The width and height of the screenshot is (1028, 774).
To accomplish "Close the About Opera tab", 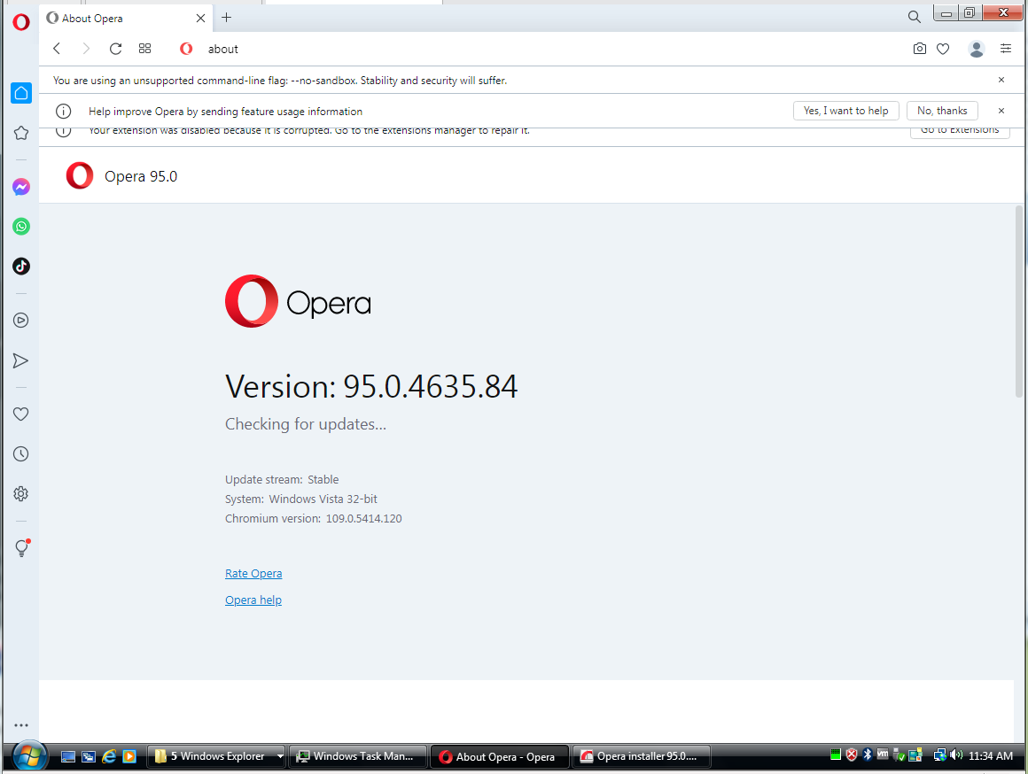I will pos(200,19).
